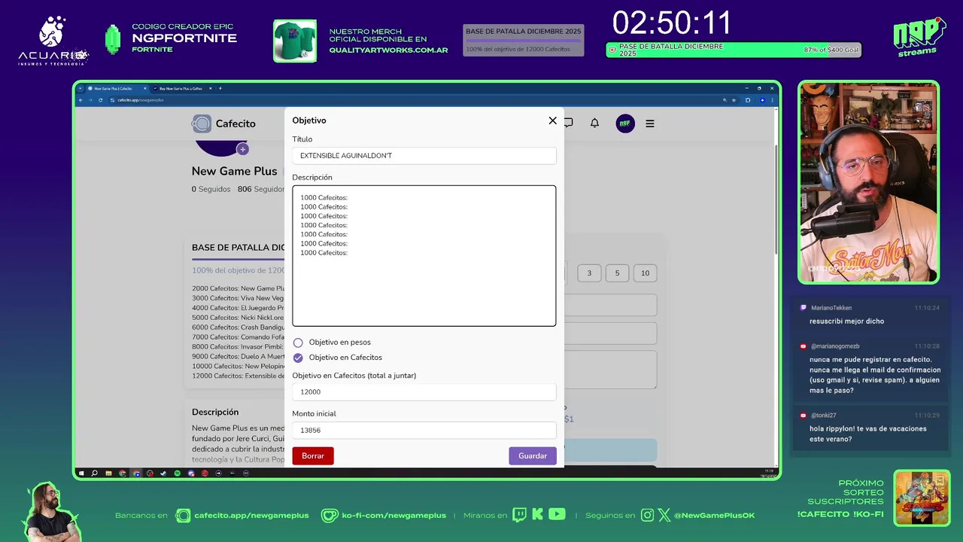Switch to the 'Buy New Game Plus a Coffee' tab
The width and height of the screenshot is (963, 542).
point(181,89)
